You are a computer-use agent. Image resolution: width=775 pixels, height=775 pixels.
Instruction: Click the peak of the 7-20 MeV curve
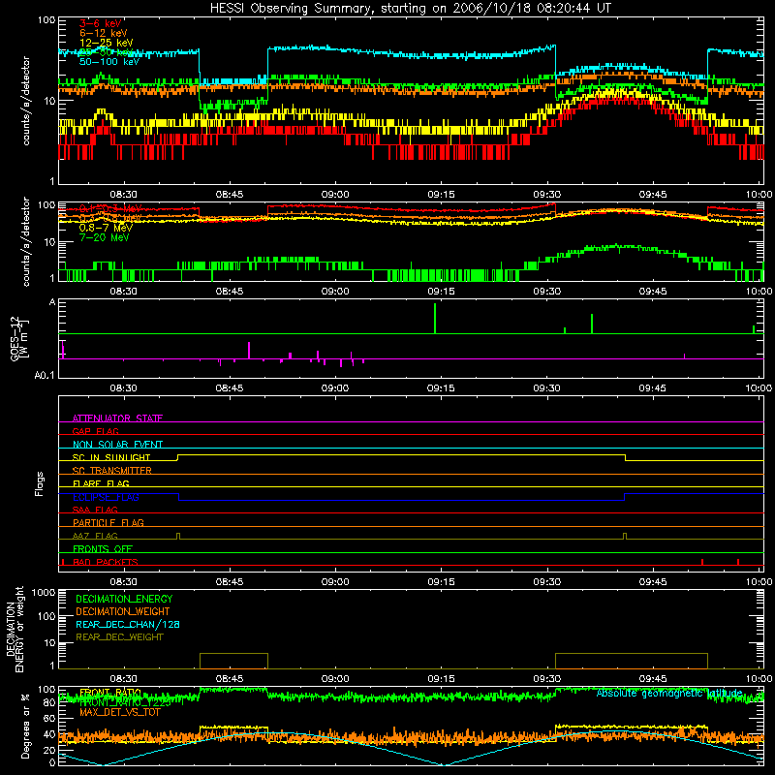pyautogui.click(x=616, y=245)
